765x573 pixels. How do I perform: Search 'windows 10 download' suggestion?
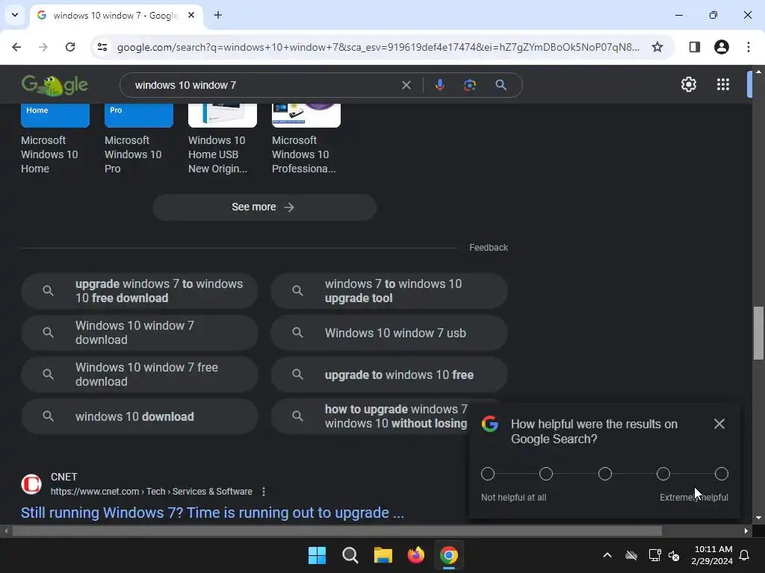[139, 416]
